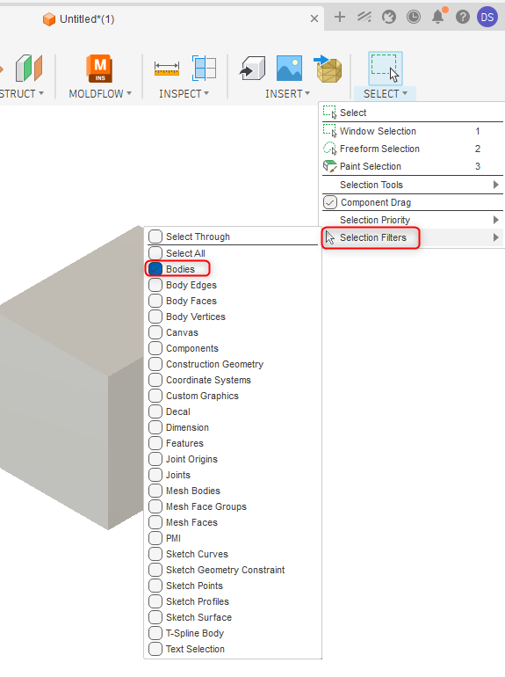Enable the Body Vertices filter
Screen dimensions: 505x677
pos(155,317)
